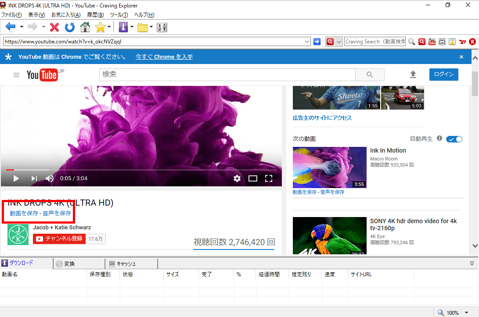Screen dimensions: 479x317
Task: Focus the YouTube 検索 input field
Action: (x=227, y=75)
